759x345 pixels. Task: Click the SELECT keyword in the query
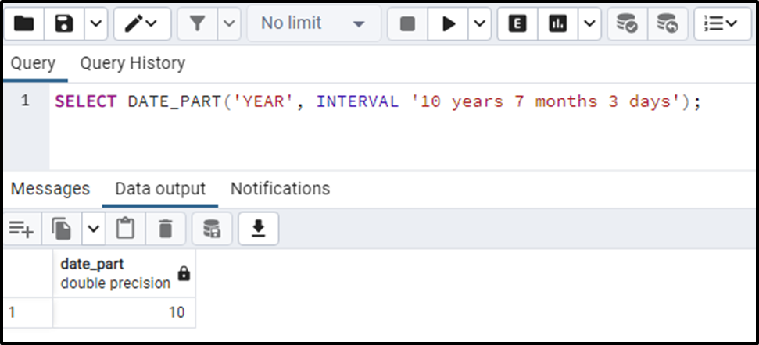pyautogui.click(x=86, y=102)
